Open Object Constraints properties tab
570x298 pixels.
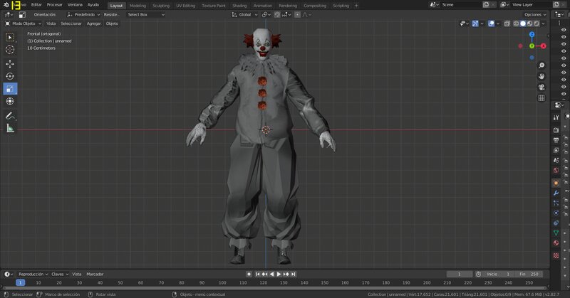(556, 223)
